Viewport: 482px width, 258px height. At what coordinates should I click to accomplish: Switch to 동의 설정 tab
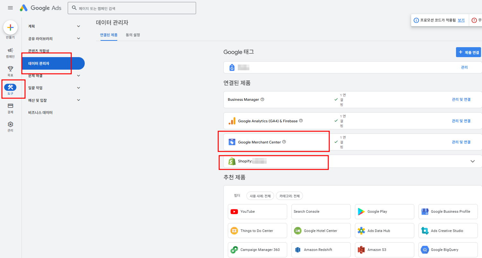[x=133, y=35]
